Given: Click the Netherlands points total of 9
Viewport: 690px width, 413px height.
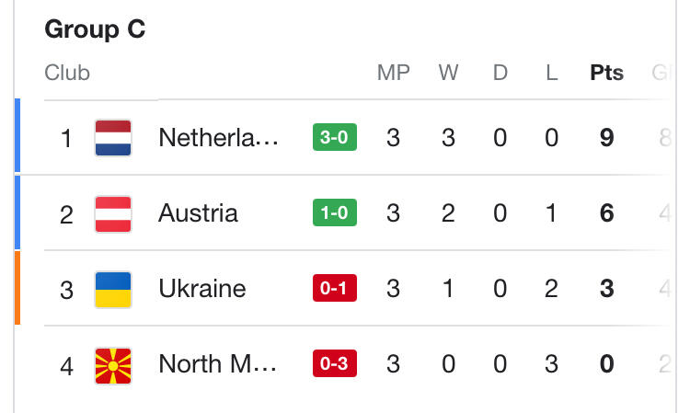Looking at the screenshot, I should (x=606, y=138).
